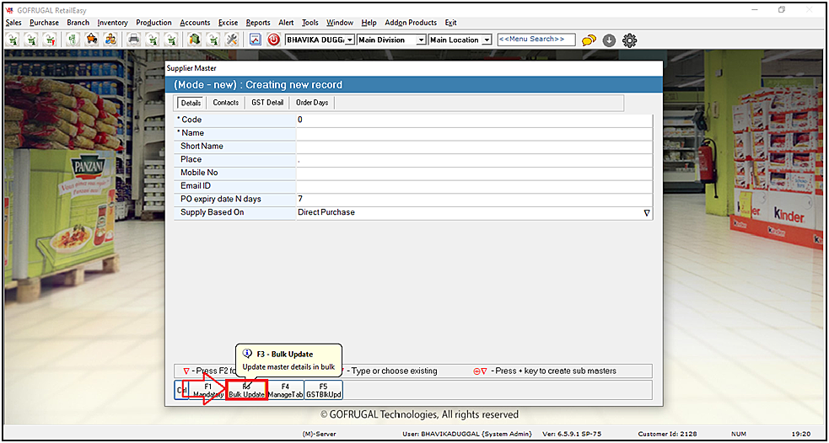Click the NUM indicator in status bar
The width and height of the screenshot is (829, 443).
(739, 434)
